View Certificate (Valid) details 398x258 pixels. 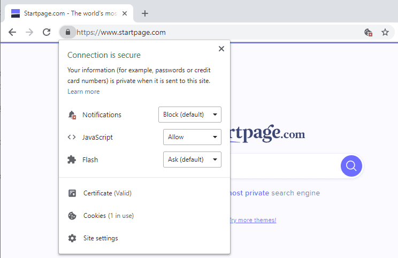[108, 193]
